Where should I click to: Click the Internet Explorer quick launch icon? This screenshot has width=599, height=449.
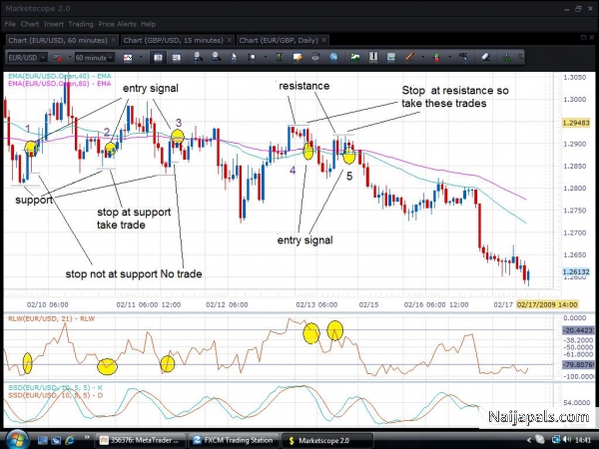[70, 440]
